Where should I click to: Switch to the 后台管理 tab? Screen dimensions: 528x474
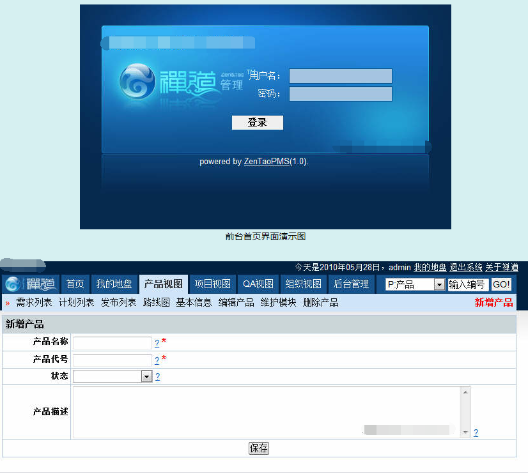pos(351,284)
